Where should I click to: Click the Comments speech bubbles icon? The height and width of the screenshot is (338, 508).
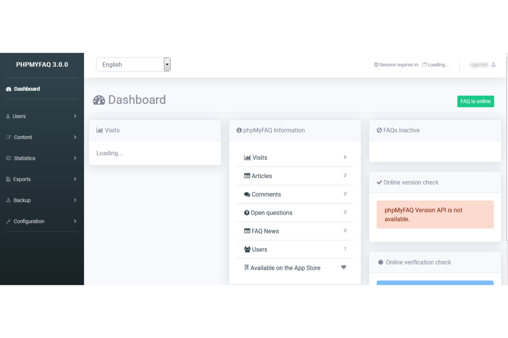coord(247,195)
